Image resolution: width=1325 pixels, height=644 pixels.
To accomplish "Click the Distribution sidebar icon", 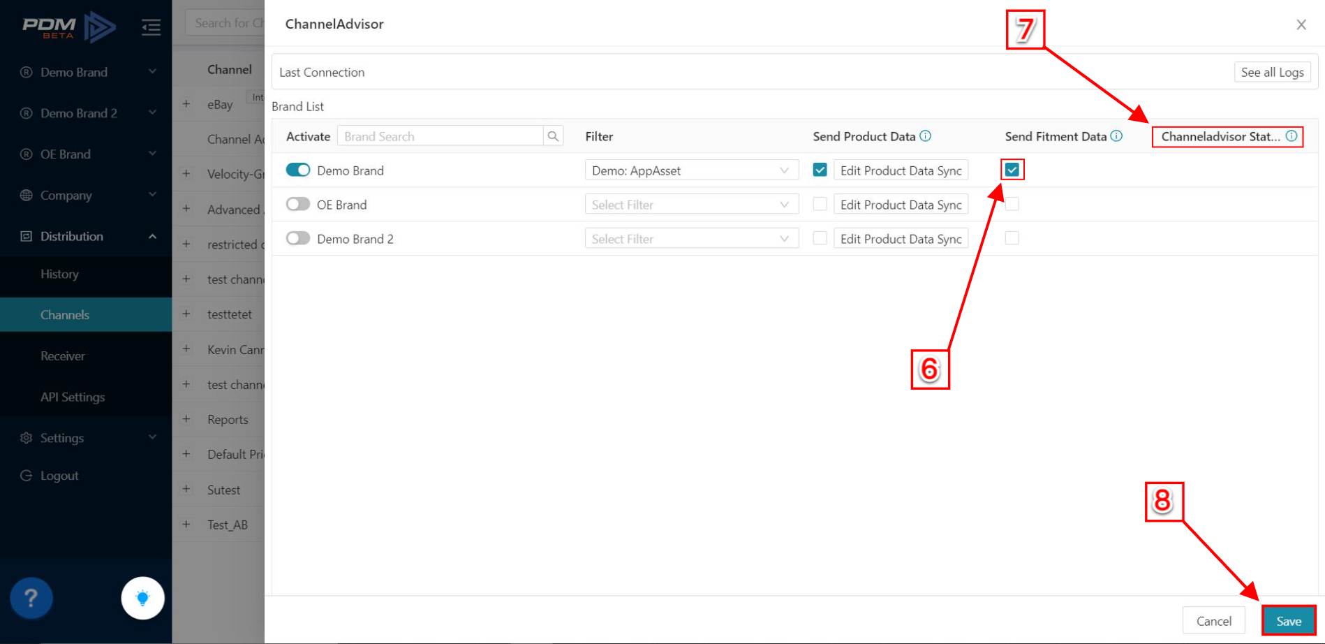I will point(27,236).
